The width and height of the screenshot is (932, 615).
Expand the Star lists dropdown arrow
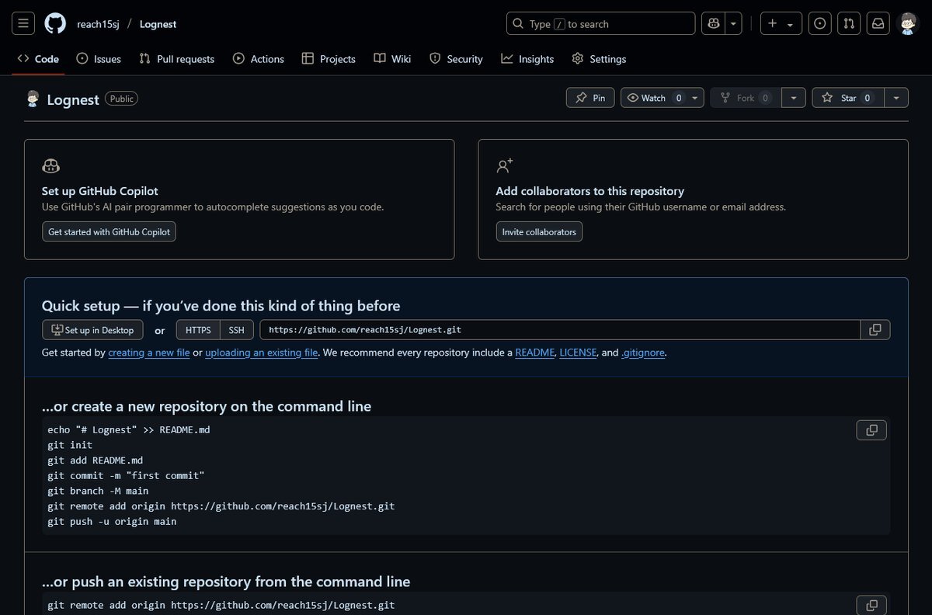point(896,98)
